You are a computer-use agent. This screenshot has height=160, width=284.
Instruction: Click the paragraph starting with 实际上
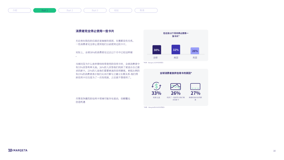point(104,54)
